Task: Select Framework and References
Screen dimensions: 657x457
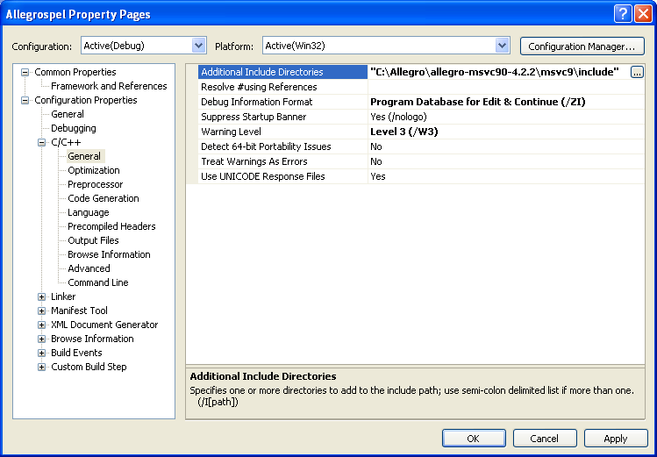Action: tap(109, 86)
